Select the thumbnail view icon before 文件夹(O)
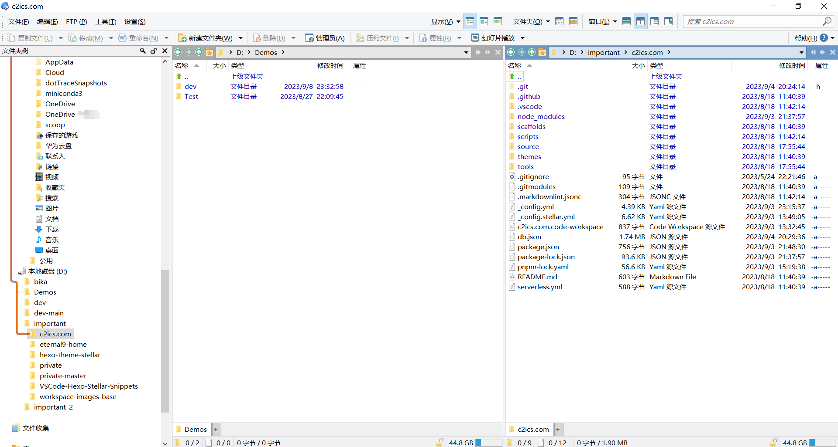 click(498, 21)
